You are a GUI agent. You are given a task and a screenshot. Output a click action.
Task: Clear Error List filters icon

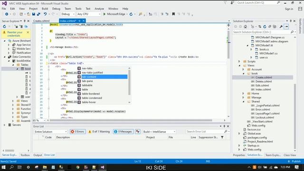coord(138,132)
